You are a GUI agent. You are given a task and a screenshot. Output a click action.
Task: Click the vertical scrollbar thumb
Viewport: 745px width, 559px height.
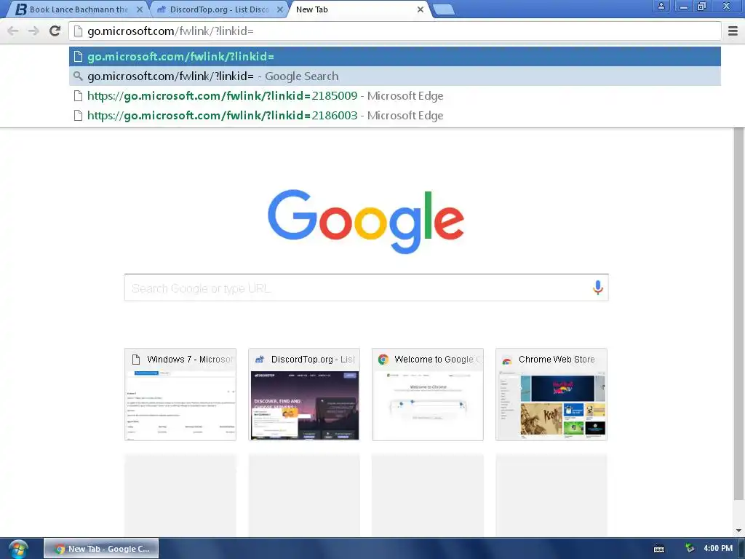(x=738, y=314)
